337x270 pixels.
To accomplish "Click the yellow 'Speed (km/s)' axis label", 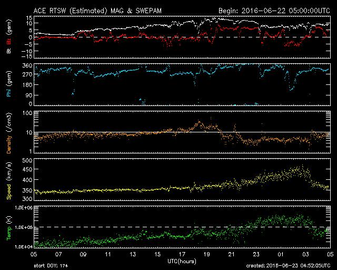I will point(9,181).
